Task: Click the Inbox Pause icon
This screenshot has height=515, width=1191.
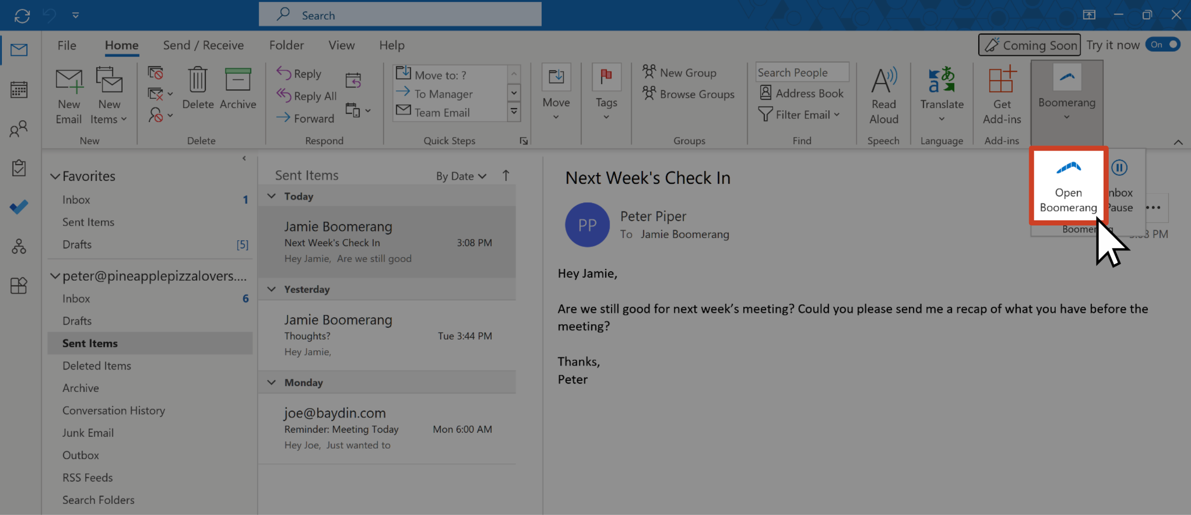Action: tap(1119, 167)
